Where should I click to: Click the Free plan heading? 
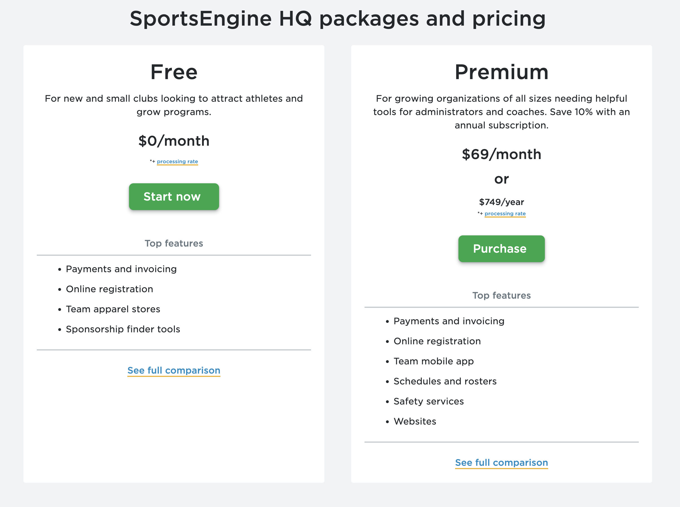pyautogui.click(x=174, y=72)
